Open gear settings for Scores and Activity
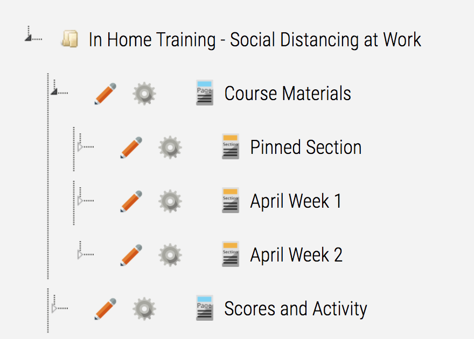 point(144,309)
